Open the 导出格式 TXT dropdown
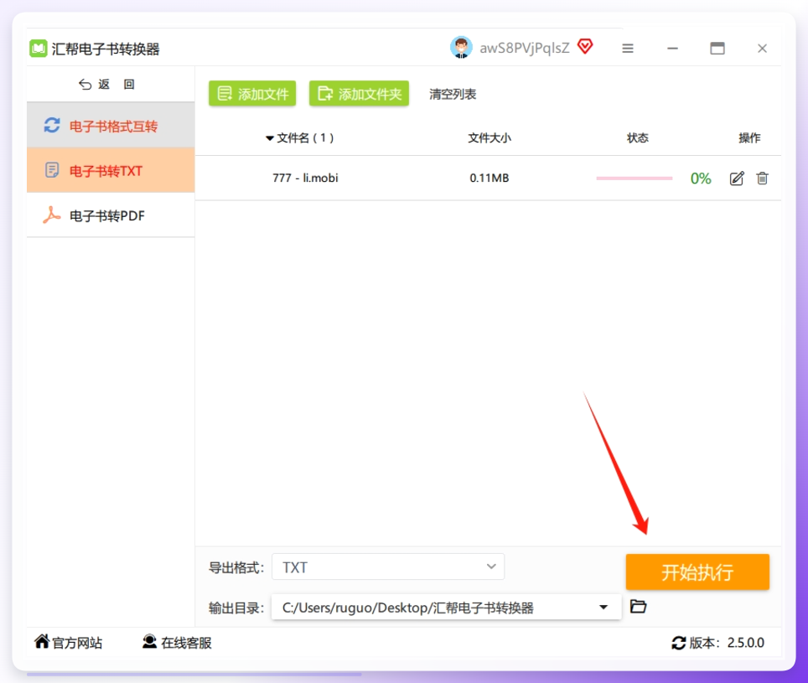808x683 pixels. pyautogui.click(x=388, y=567)
